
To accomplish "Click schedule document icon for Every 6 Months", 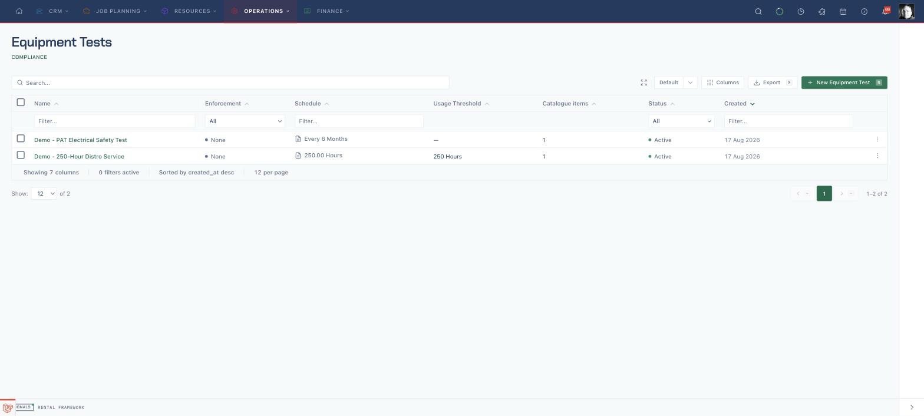I will pyautogui.click(x=298, y=139).
